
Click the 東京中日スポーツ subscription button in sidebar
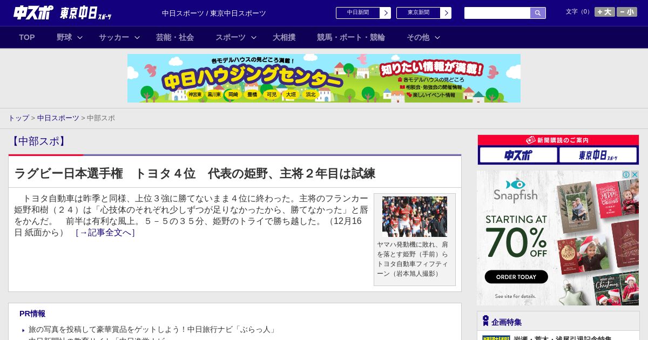point(598,155)
